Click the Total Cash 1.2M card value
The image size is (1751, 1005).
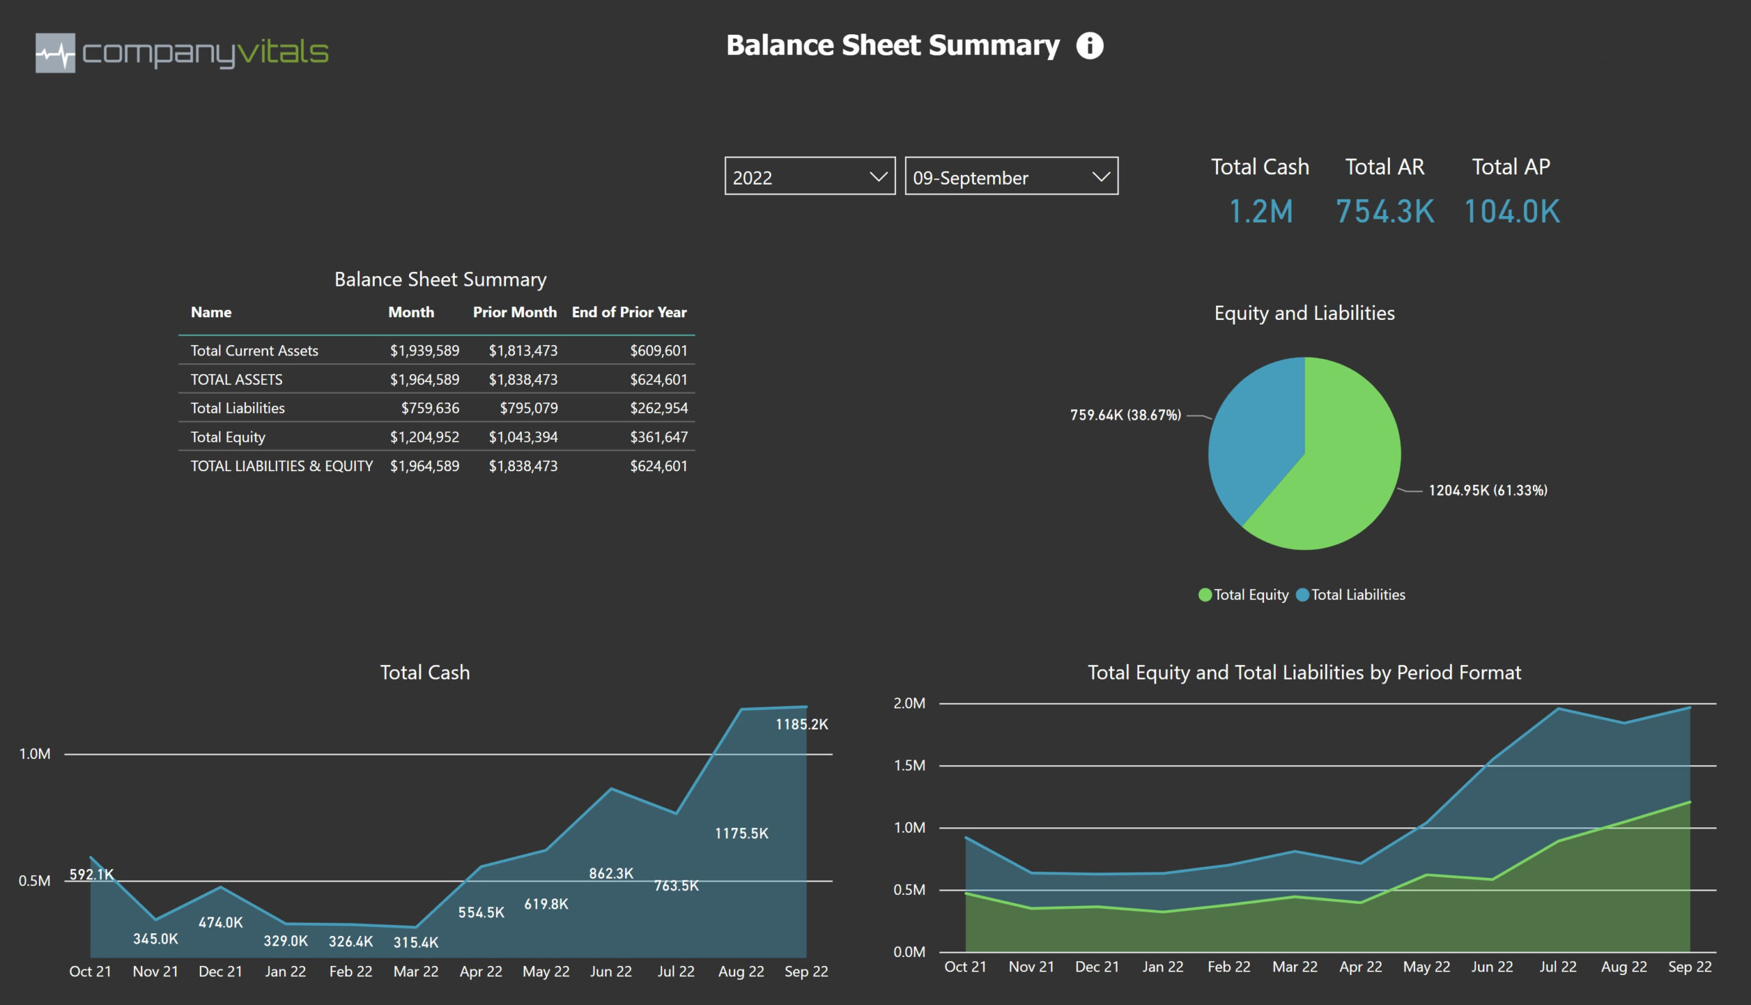coord(1260,211)
